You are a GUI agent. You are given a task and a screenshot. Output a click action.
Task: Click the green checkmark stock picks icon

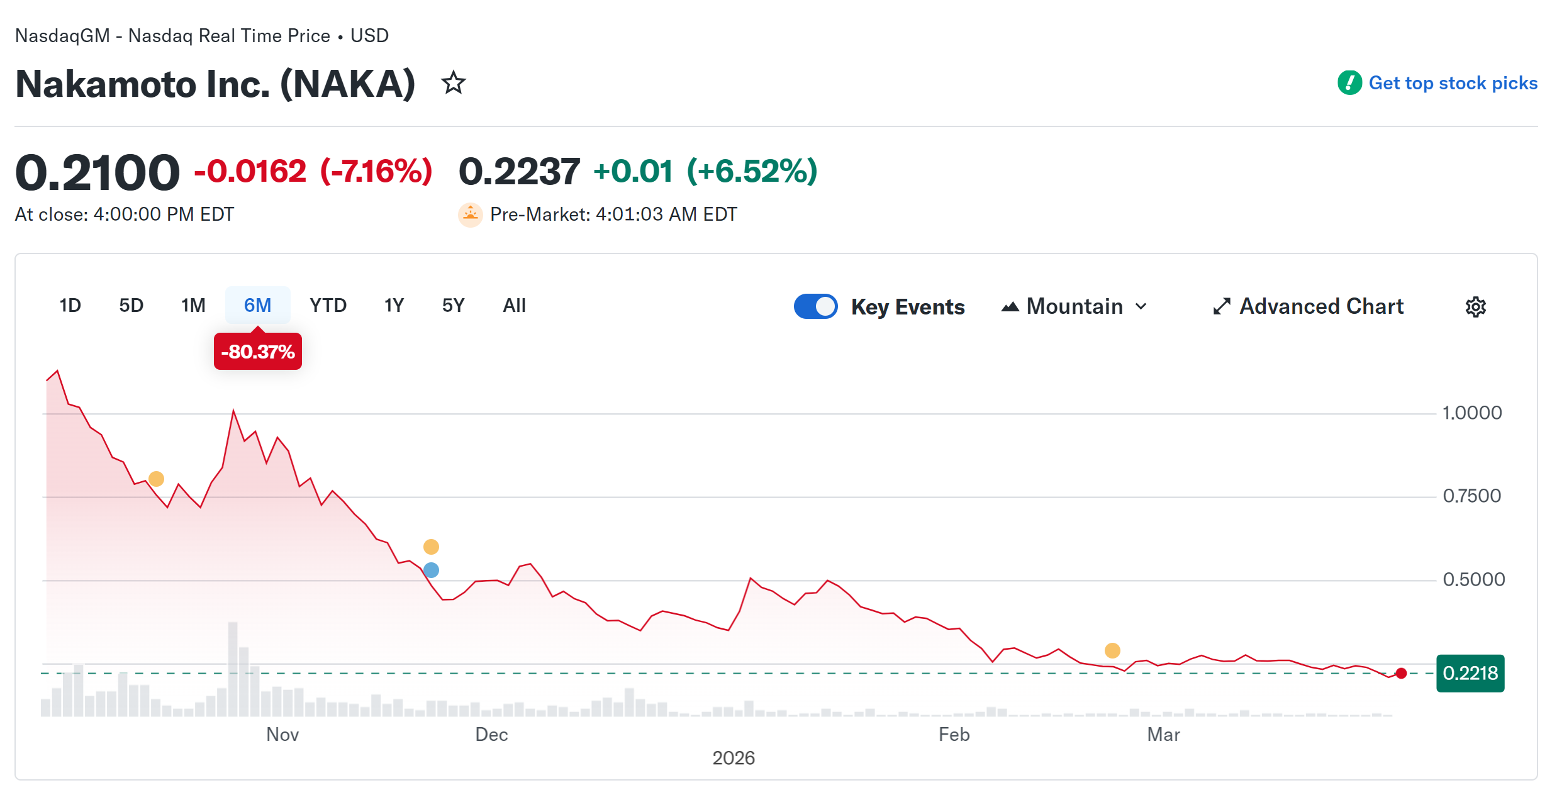click(x=1349, y=82)
